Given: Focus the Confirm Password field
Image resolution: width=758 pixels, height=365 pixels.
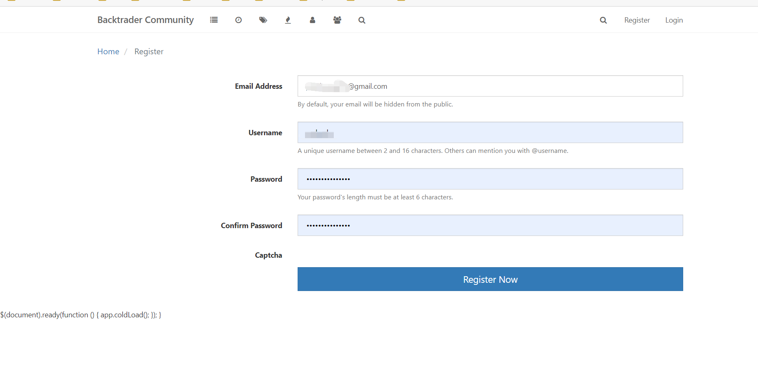Looking at the screenshot, I should 490,225.
